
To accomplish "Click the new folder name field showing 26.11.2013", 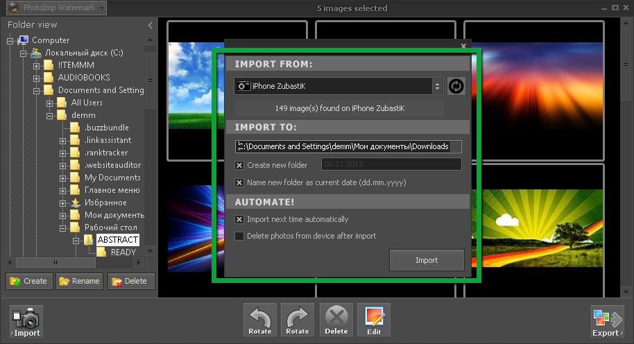I will pos(391,164).
